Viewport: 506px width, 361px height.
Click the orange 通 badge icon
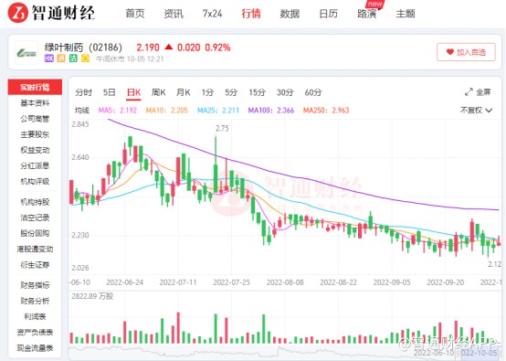click(61, 58)
